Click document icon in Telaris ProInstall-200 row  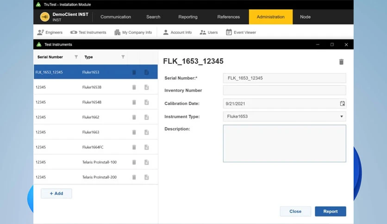pos(147,177)
